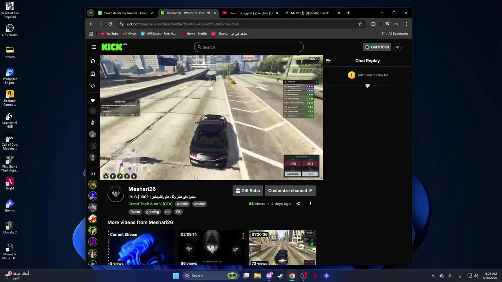
Task: Select the mt tag
Action: pos(167,212)
